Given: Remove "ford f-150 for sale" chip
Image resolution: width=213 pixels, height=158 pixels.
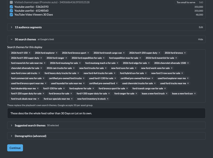Looking at the screenshot, I should 64,88.
